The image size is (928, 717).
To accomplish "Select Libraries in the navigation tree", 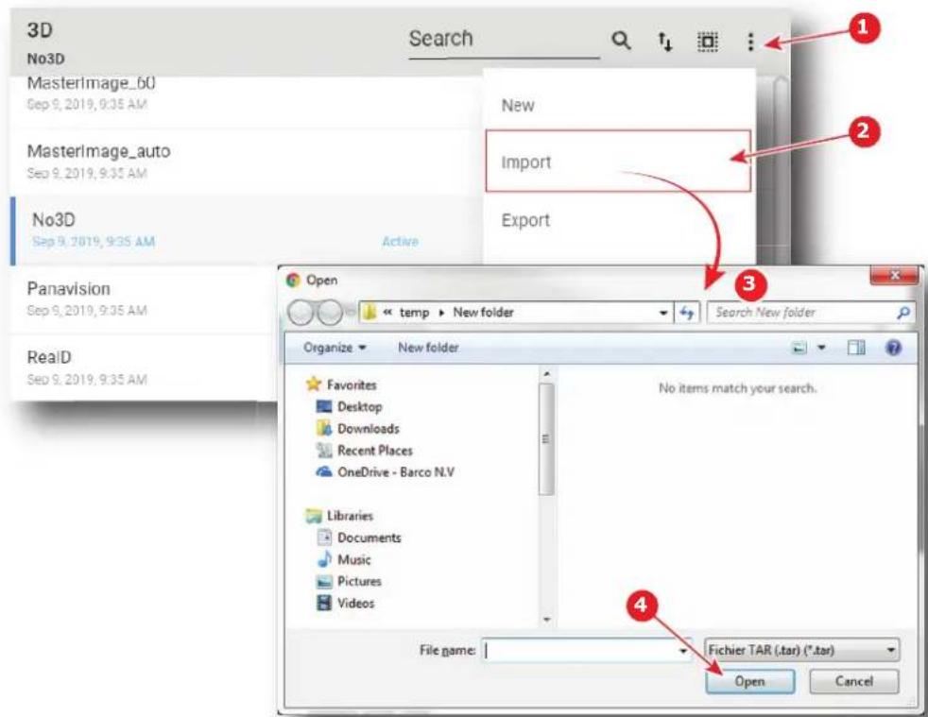I will (339, 516).
